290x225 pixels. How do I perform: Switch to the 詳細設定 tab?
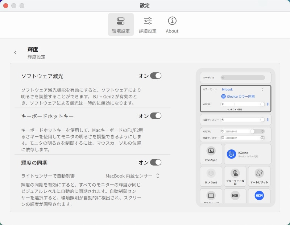pos(147,24)
